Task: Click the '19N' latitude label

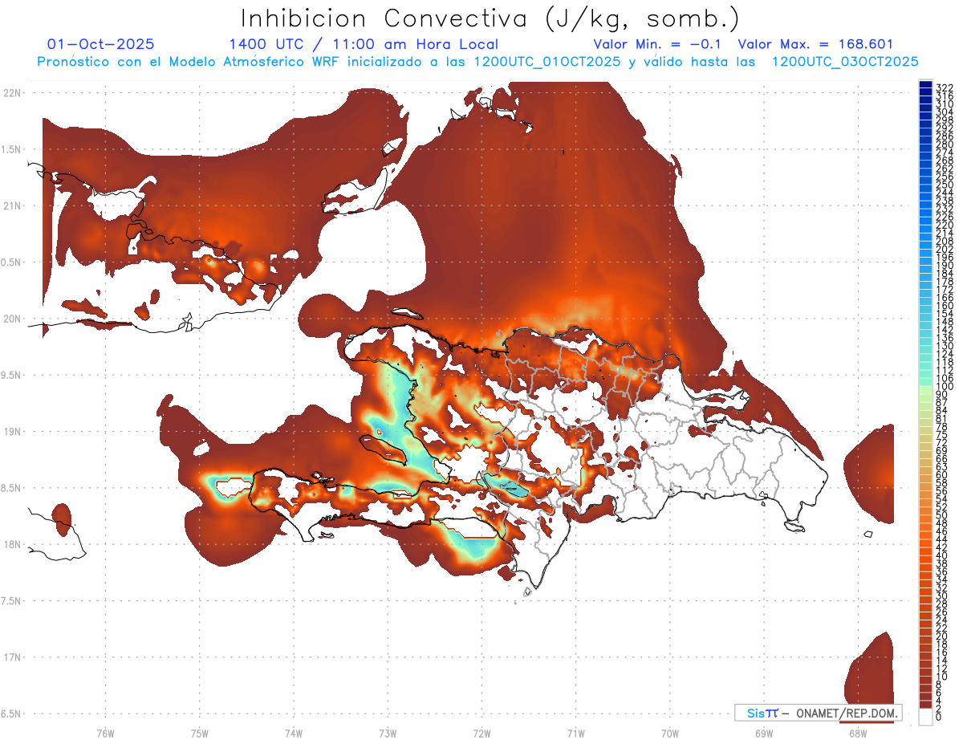Action: (11, 432)
